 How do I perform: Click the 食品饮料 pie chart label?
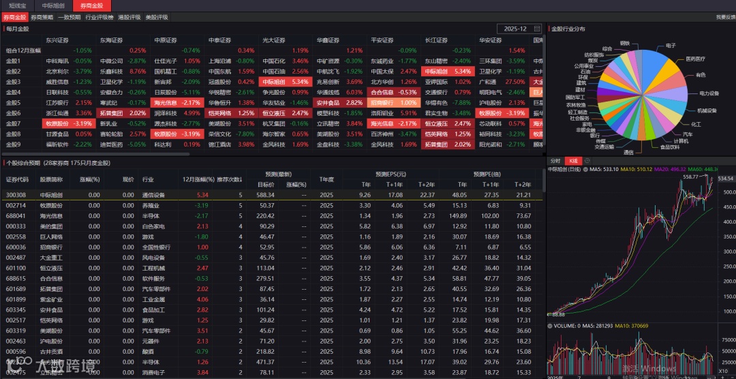670,147
